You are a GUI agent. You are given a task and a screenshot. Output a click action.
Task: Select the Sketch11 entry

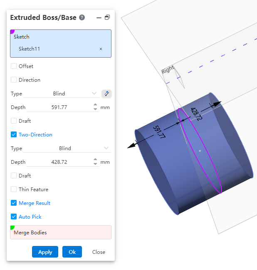(x=30, y=49)
